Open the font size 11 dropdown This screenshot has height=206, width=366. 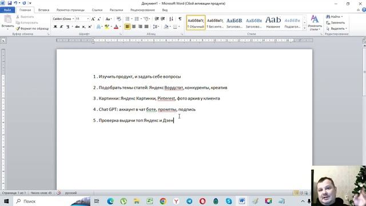click(x=87, y=19)
